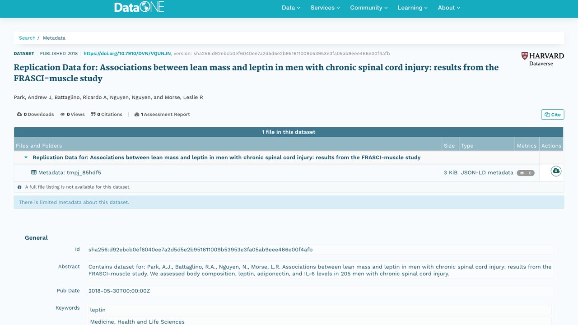Click the info icon by full file listing note

(x=19, y=187)
